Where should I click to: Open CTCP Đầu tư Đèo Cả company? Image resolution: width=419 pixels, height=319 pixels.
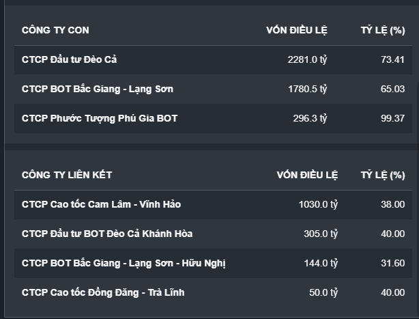pyautogui.click(x=70, y=59)
